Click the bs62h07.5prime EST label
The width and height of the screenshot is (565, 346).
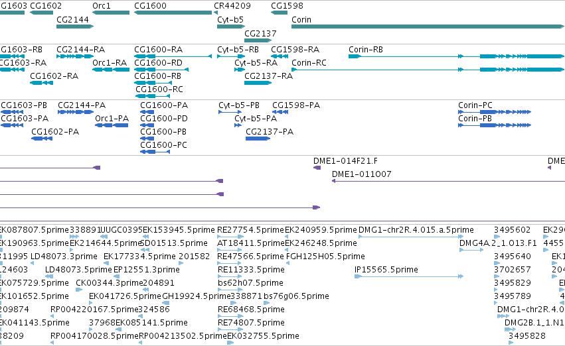coord(250,283)
